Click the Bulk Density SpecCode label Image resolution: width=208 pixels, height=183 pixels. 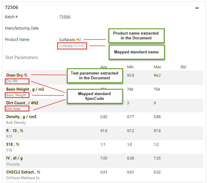coord(16,122)
